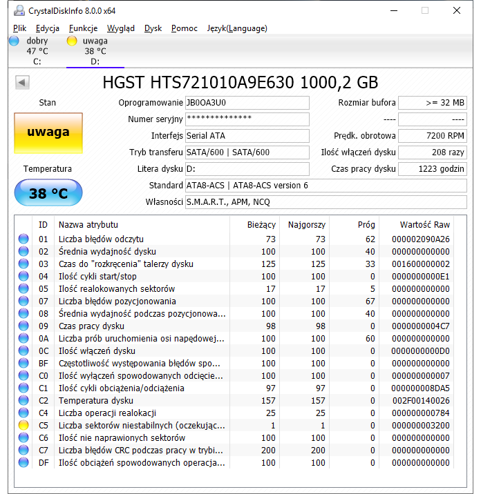Open the Plik menu
This screenshot has height=494, width=481.
click(x=19, y=28)
